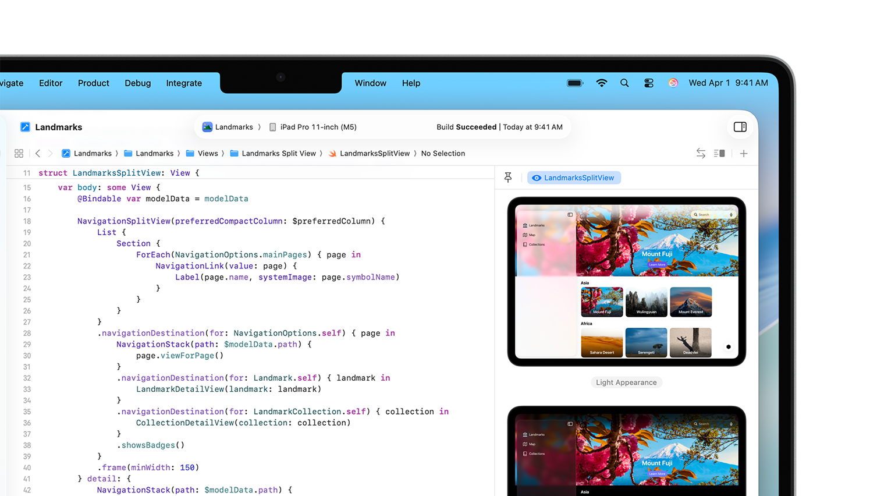870x496 pixels.
Task: Click the code review arrows icon
Action: coord(701,154)
